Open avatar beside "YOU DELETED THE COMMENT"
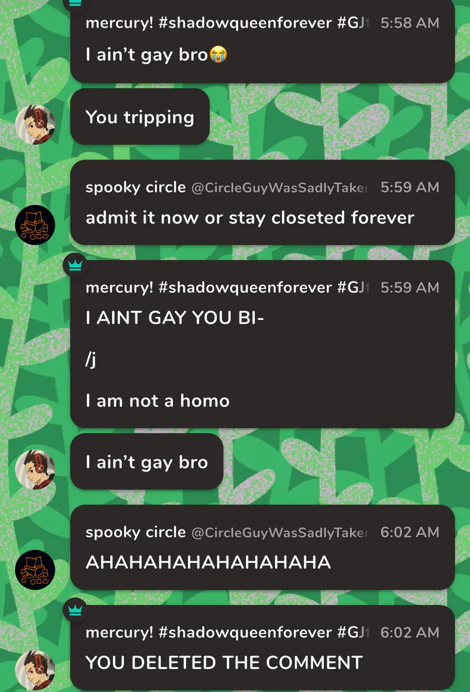This screenshot has width=470, height=692. tap(35, 671)
